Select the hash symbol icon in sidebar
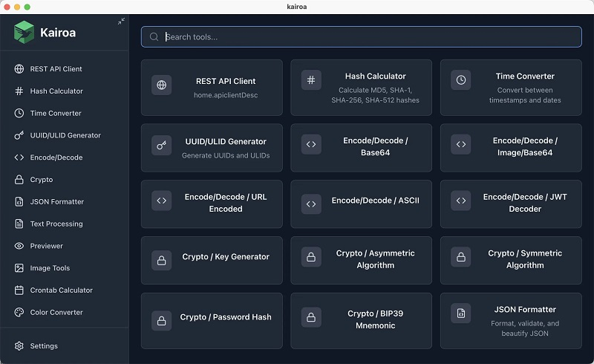The image size is (594, 364). pyautogui.click(x=19, y=91)
